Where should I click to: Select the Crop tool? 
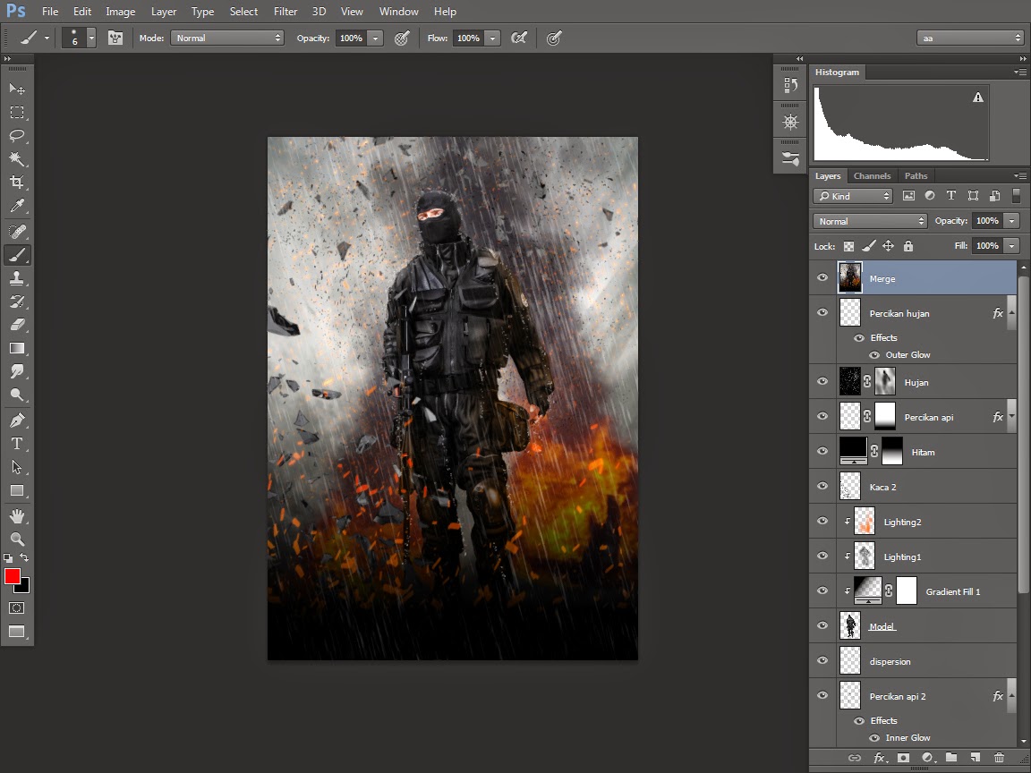17,183
